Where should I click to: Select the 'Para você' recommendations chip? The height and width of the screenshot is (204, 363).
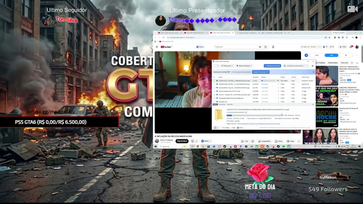click(x=344, y=63)
